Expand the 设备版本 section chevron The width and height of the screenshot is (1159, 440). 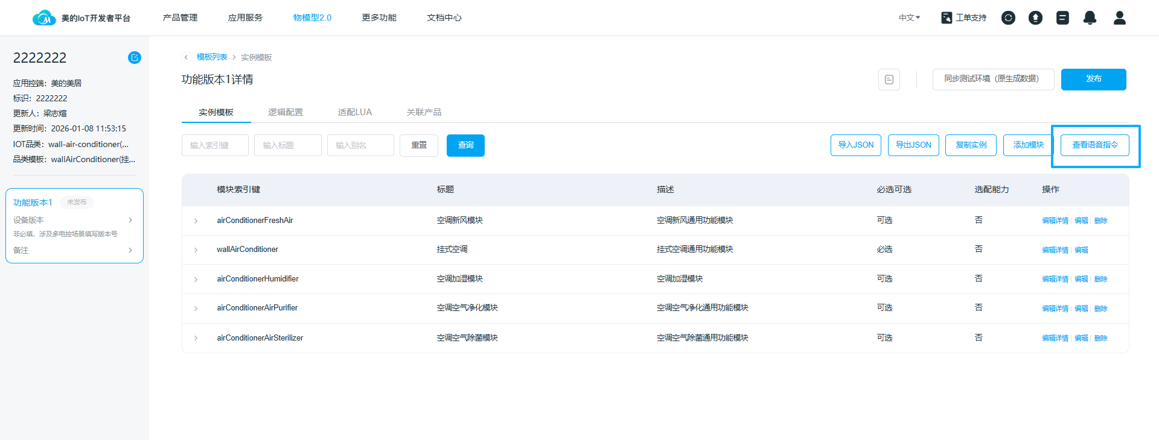click(130, 220)
